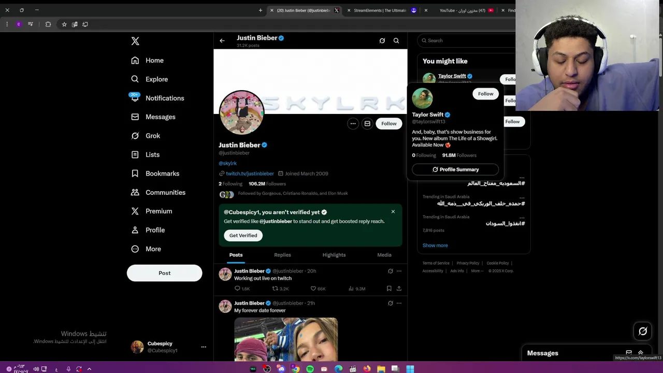This screenshot has height=373, width=663.
Task: Click the envelope message icon on the profile
Action: pyautogui.click(x=367, y=123)
